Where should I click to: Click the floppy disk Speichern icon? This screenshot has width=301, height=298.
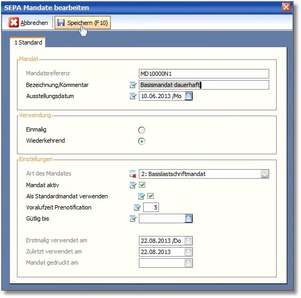pyautogui.click(x=61, y=23)
